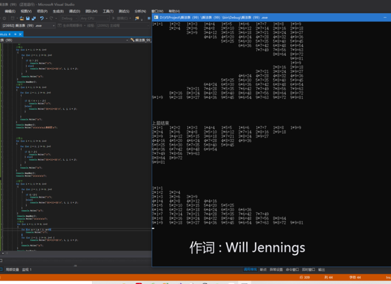Click the Save All icon

[34, 18]
